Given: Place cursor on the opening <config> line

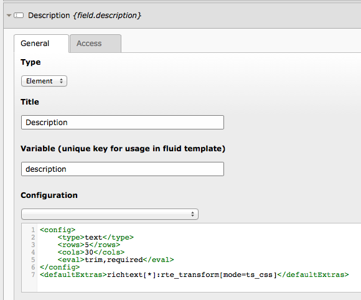Looking at the screenshot, I should [x=57, y=230].
